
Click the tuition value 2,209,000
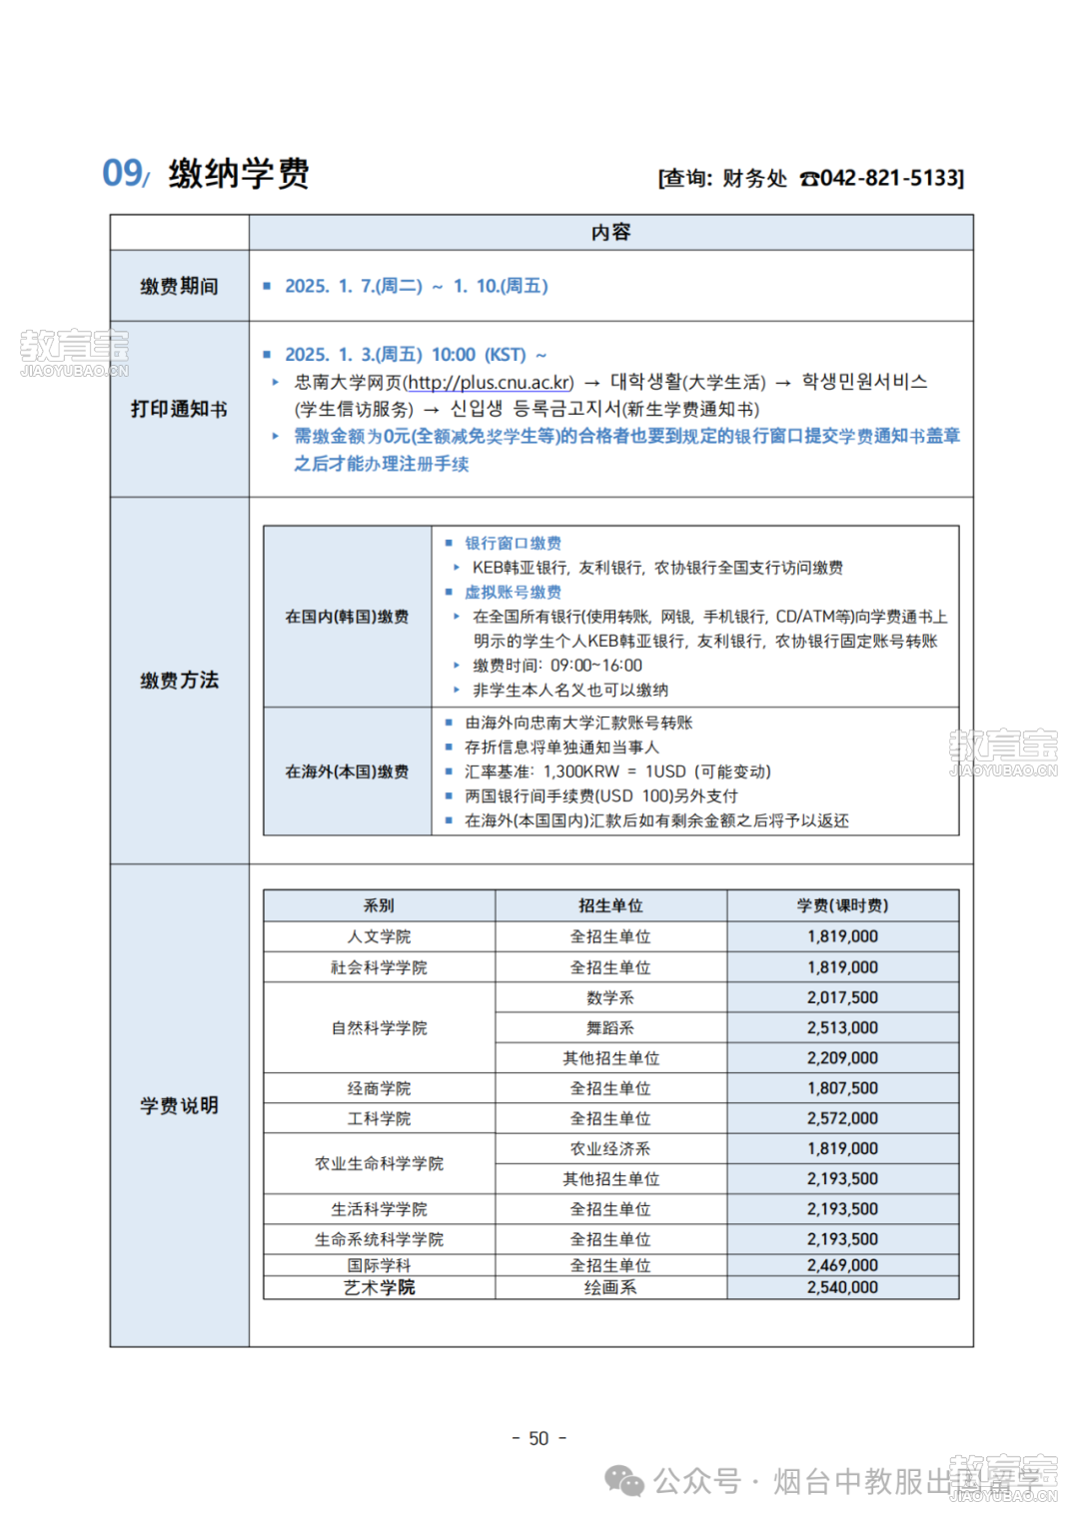843,1058
